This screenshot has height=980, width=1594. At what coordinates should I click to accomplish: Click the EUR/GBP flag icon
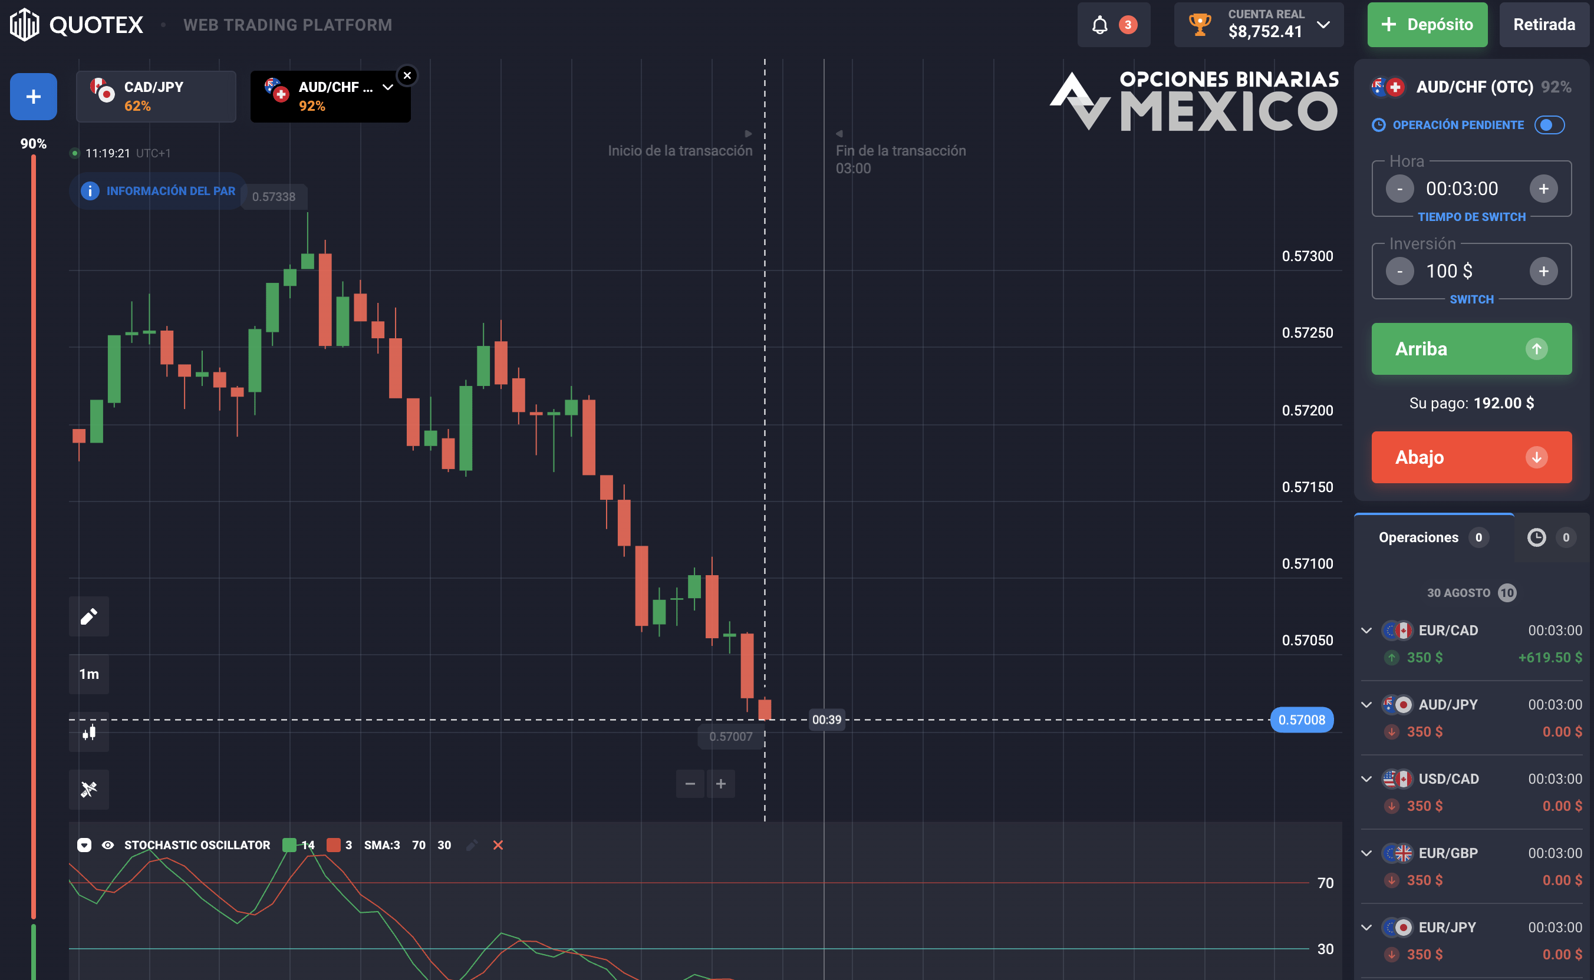1397,853
